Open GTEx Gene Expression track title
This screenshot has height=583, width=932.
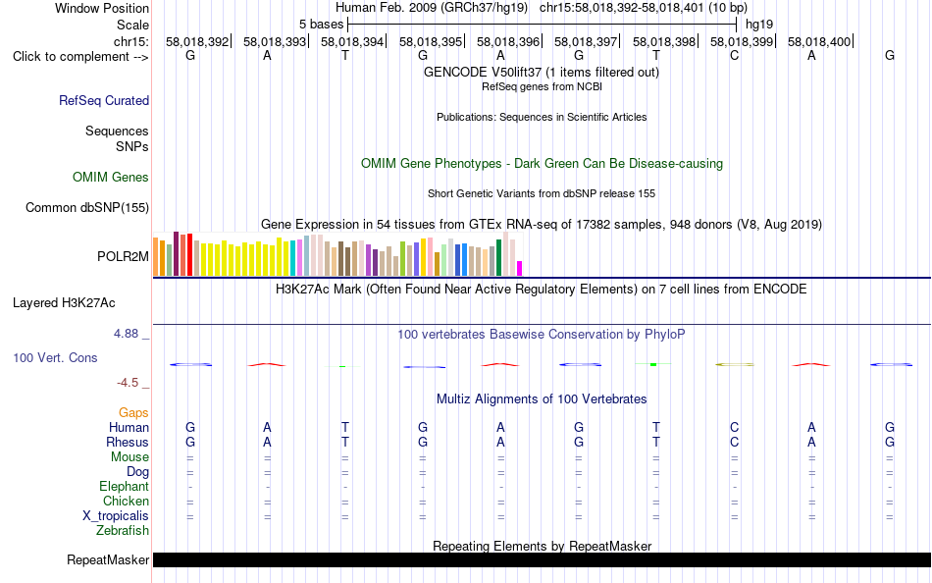(542, 225)
